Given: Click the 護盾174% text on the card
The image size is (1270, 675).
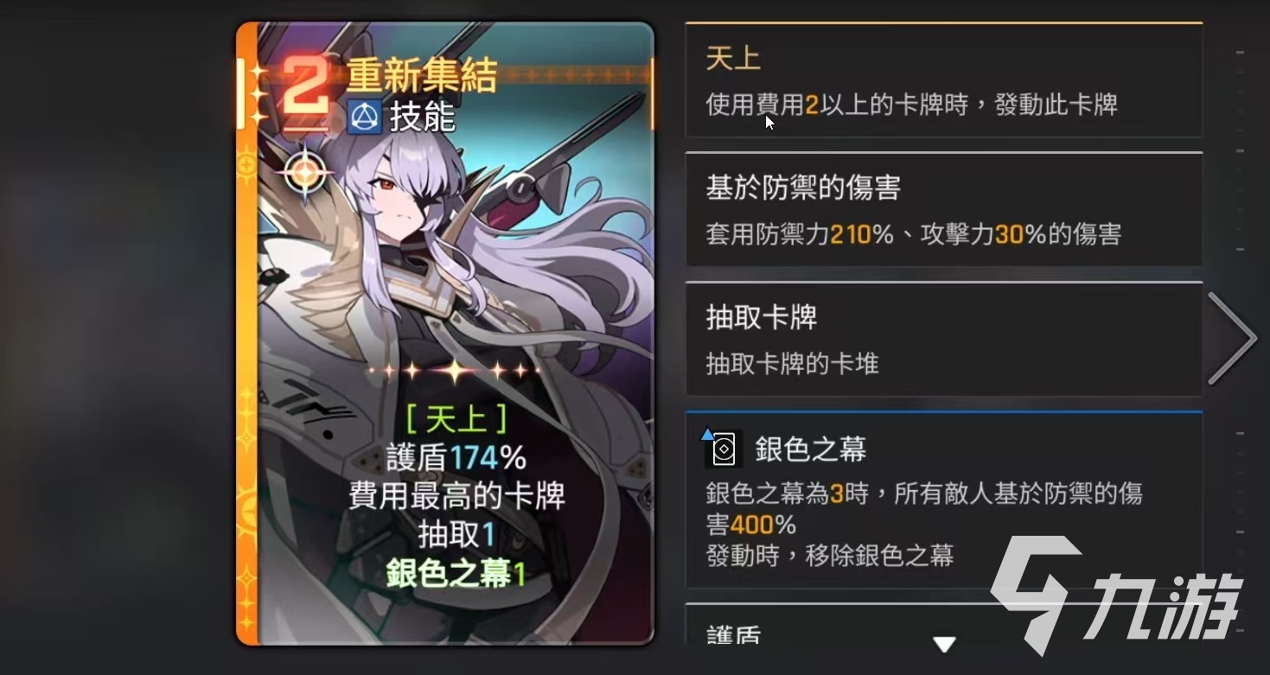Looking at the screenshot, I should point(456,457).
